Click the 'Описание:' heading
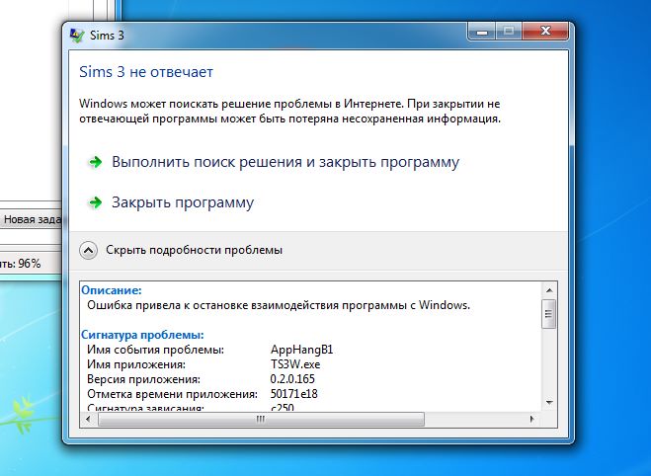Viewport: 651px width, 476px height. coord(112,290)
